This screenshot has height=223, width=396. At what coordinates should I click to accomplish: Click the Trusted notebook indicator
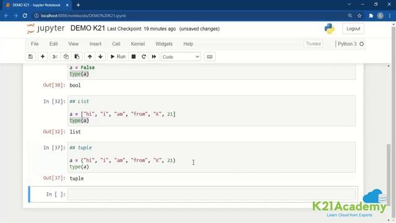click(x=313, y=44)
